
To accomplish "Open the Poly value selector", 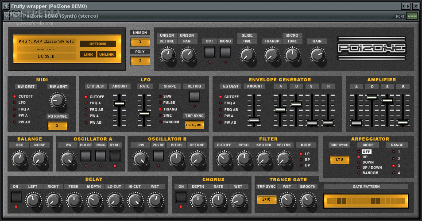I will [140, 61].
